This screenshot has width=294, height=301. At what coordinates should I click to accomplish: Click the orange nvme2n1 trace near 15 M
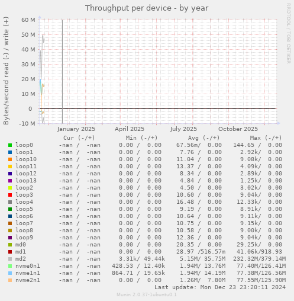point(43,85)
